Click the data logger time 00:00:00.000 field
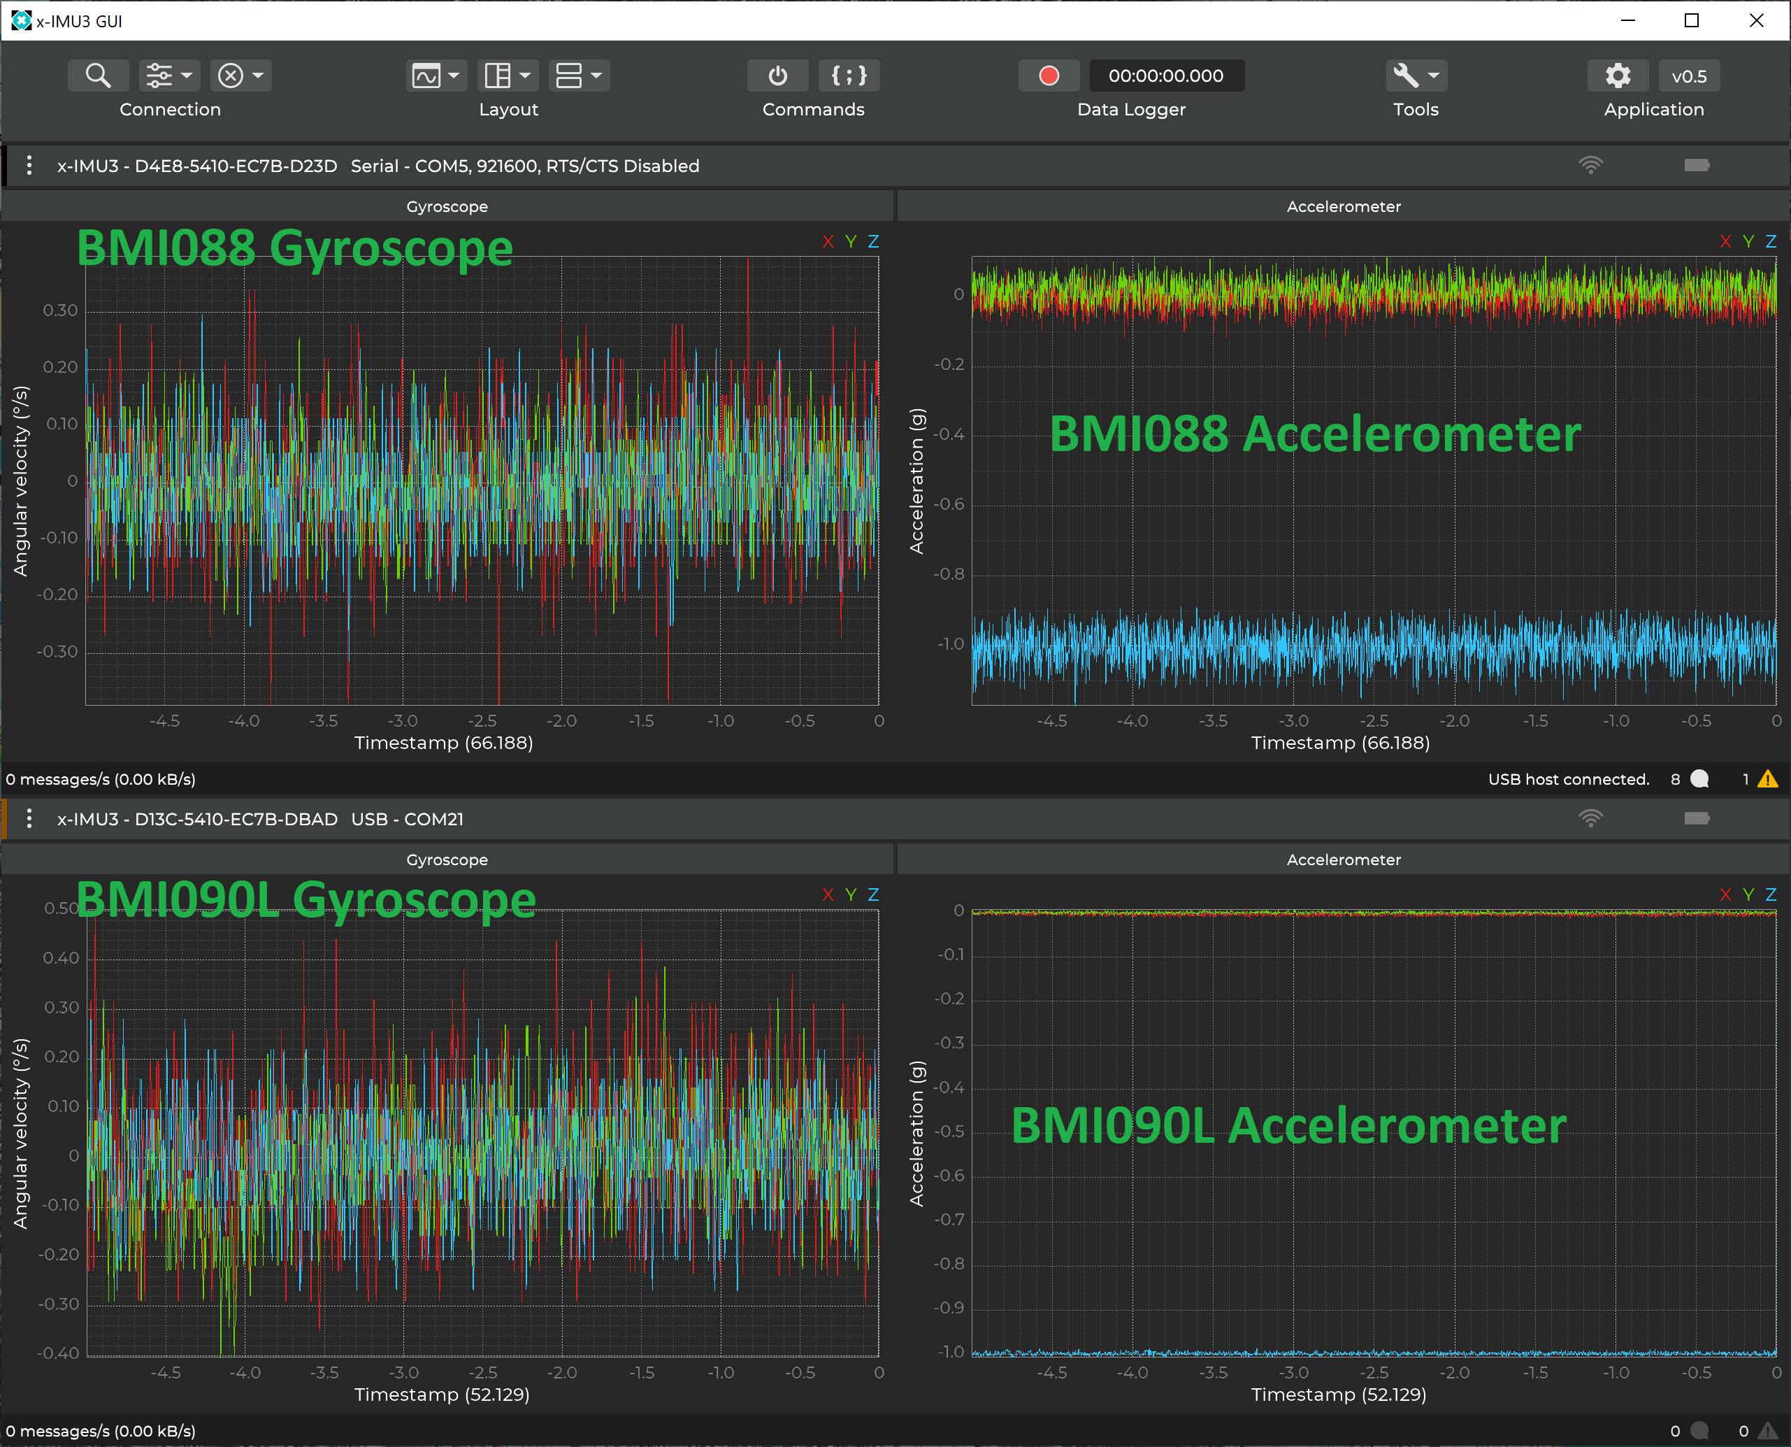 1166,76
